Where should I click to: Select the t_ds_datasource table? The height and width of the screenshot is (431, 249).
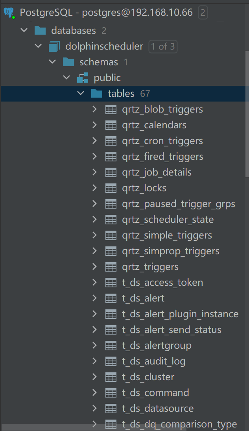(157, 409)
